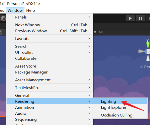
Task: Pause the game with pause button
Action: (x=140, y=18)
